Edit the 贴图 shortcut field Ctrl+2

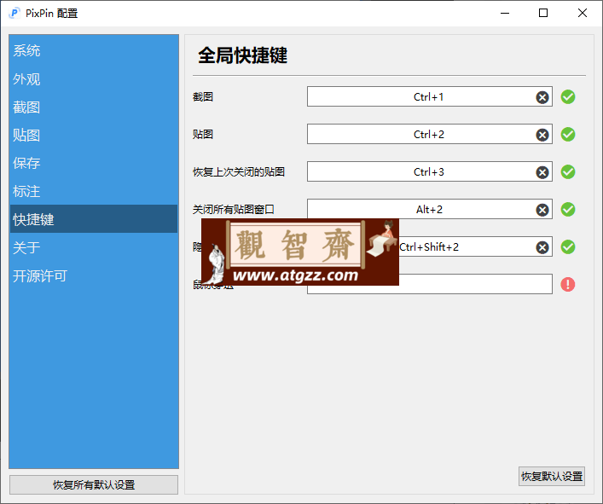(x=430, y=134)
